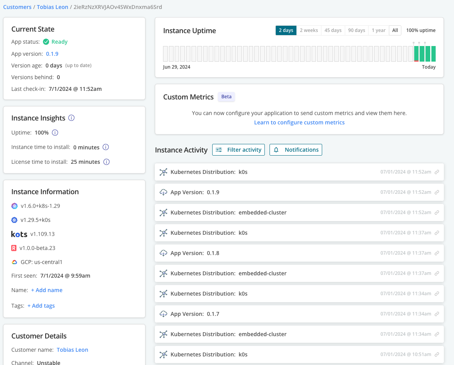Click the bell icon on the Notifications button
Image resolution: width=454 pixels, height=365 pixels.
(277, 149)
